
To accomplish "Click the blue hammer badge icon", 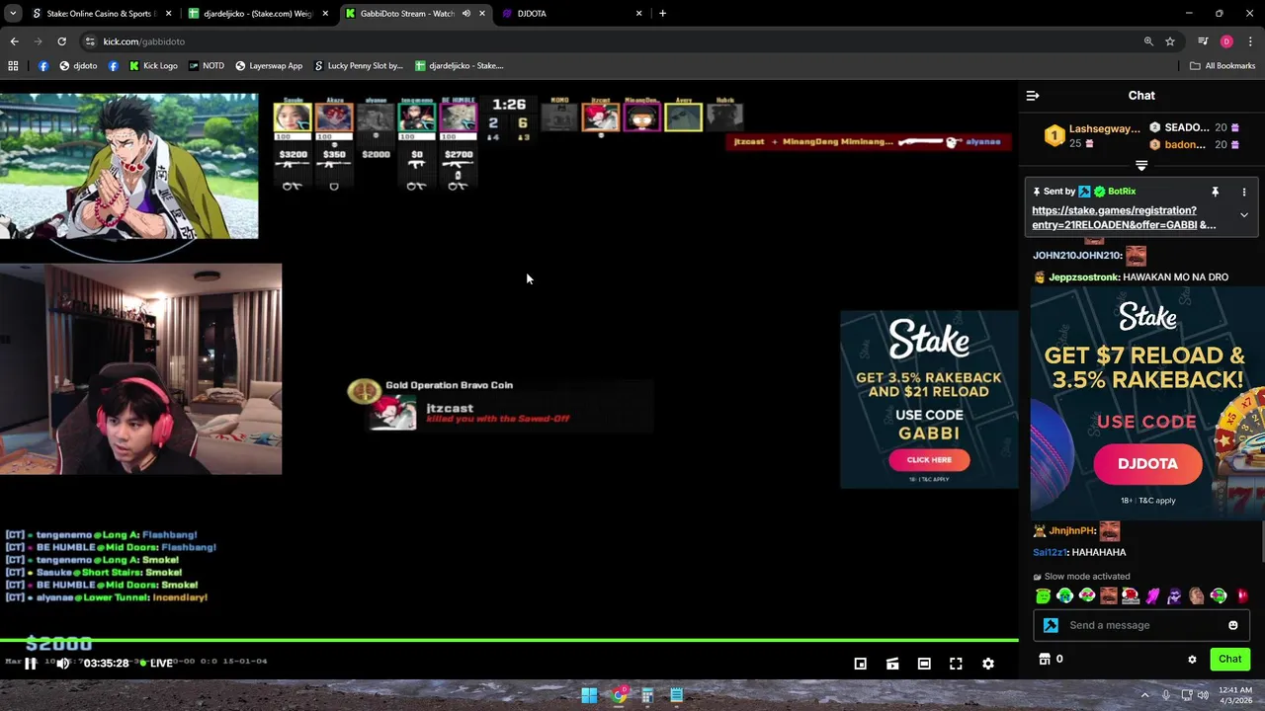I will (x=1051, y=625).
